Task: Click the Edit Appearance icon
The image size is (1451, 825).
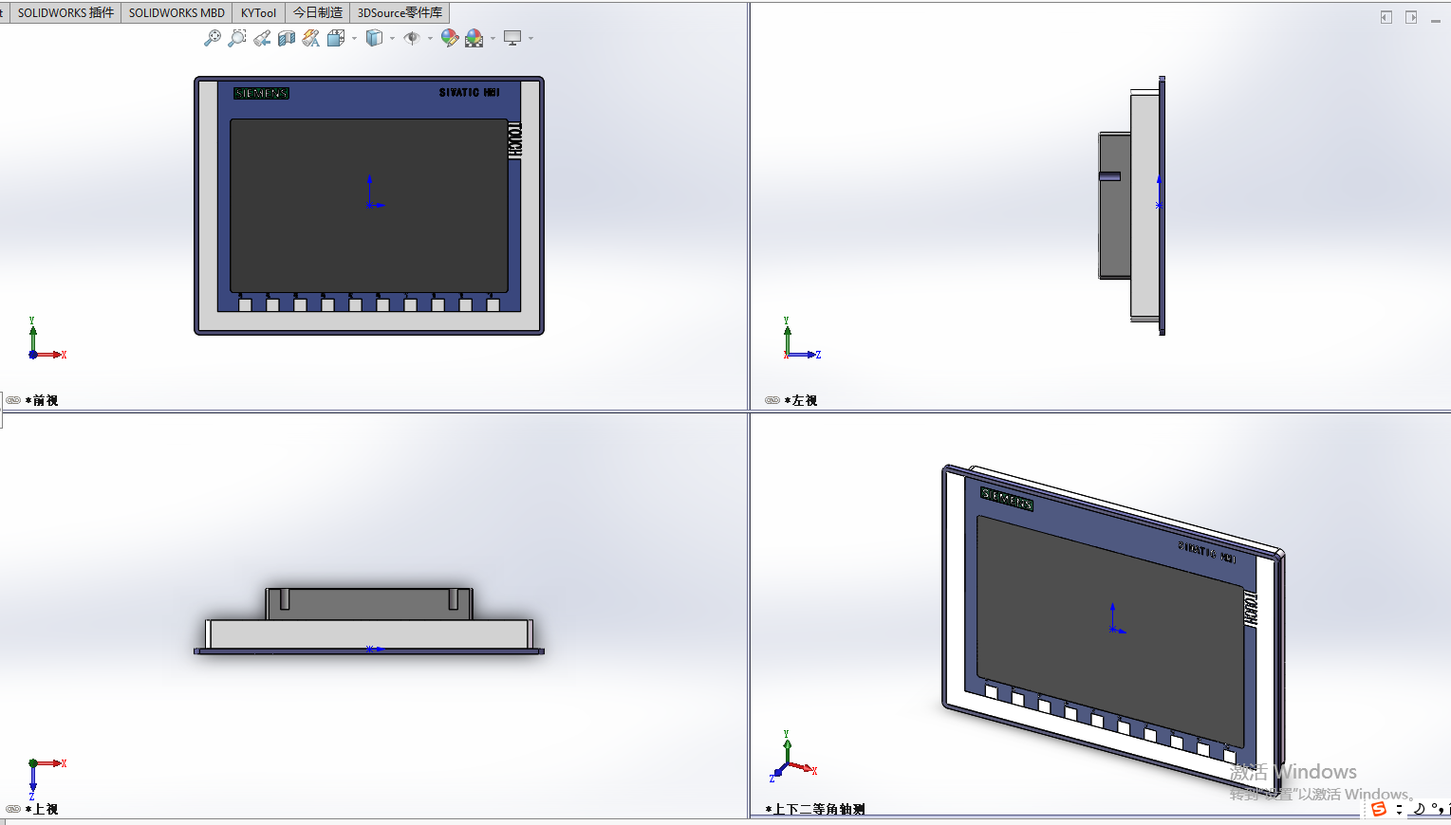Action: click(x=450, y=38)
